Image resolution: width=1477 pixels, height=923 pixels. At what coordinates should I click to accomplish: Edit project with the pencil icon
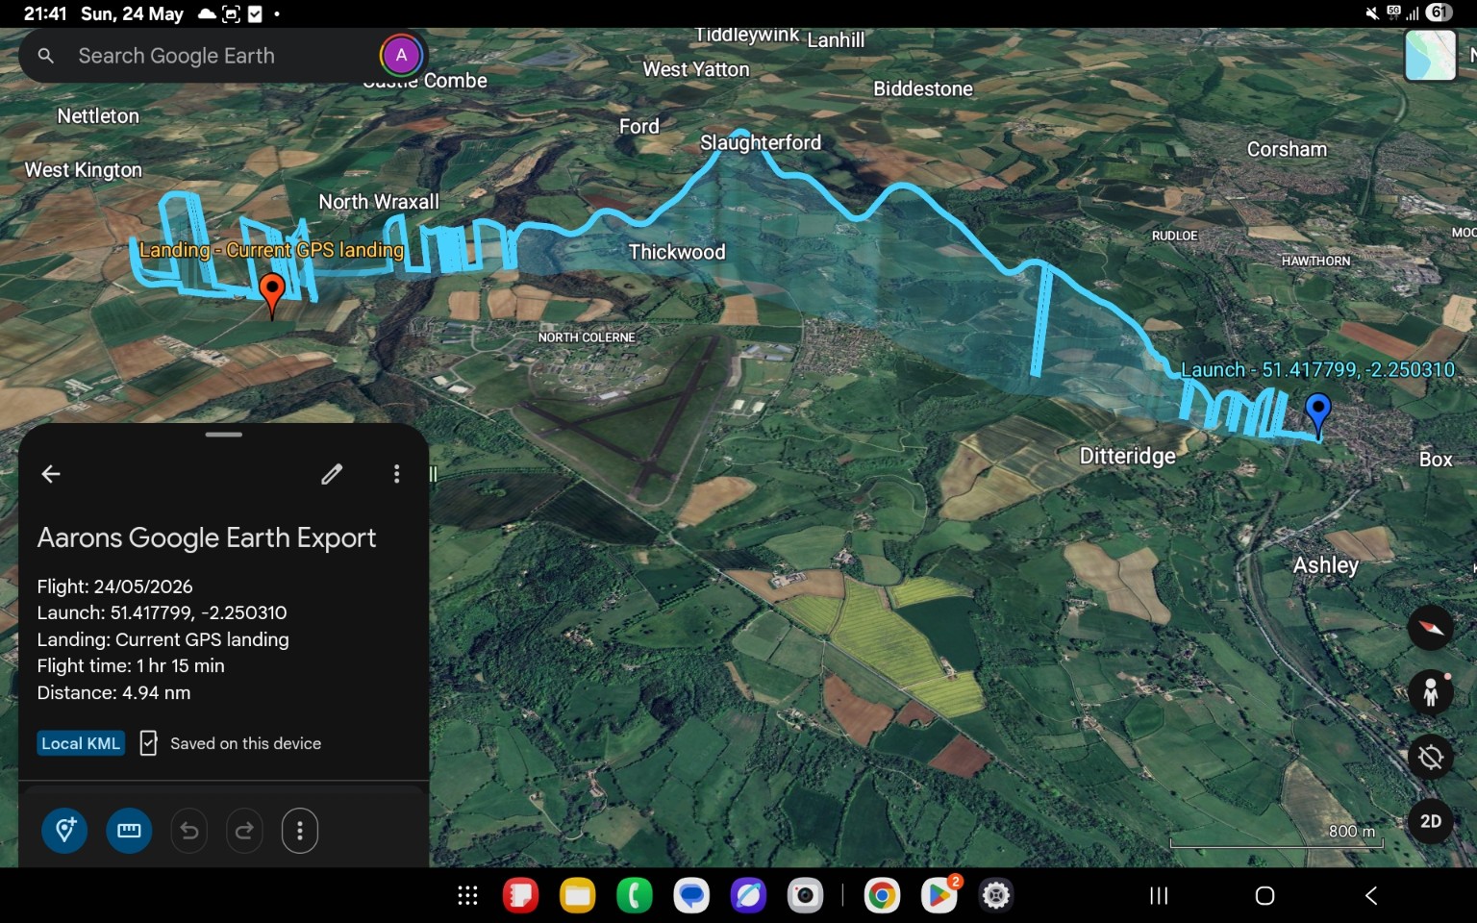coord(332,474)
